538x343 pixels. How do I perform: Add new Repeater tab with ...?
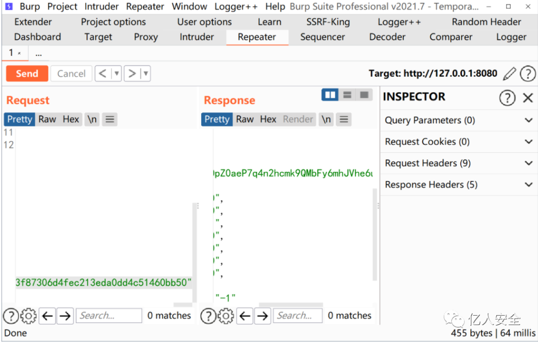pos(38,54)
